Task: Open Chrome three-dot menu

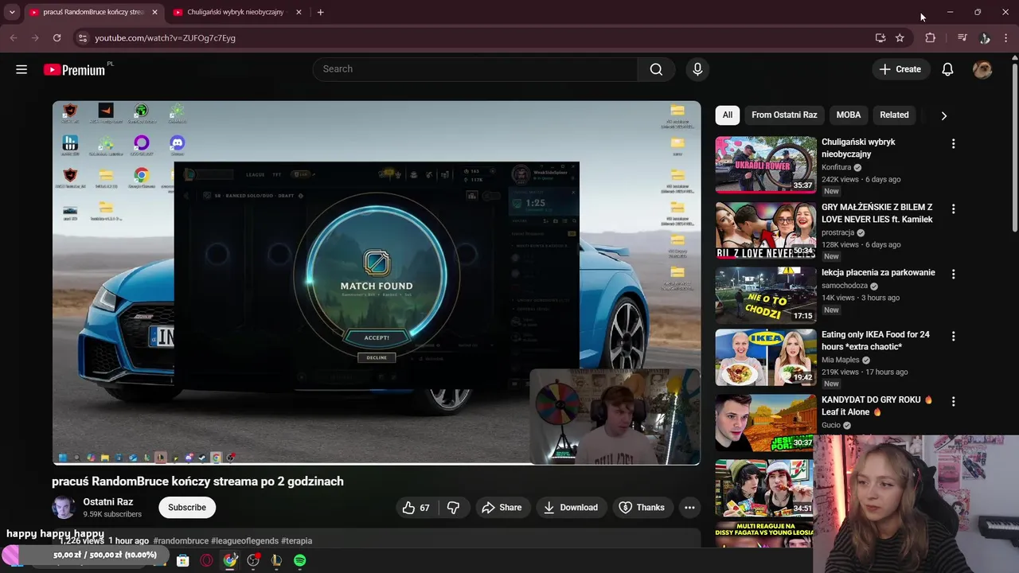Action: 1006,37
